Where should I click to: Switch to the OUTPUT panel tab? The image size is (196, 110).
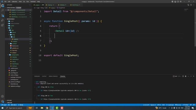point(44,76)
